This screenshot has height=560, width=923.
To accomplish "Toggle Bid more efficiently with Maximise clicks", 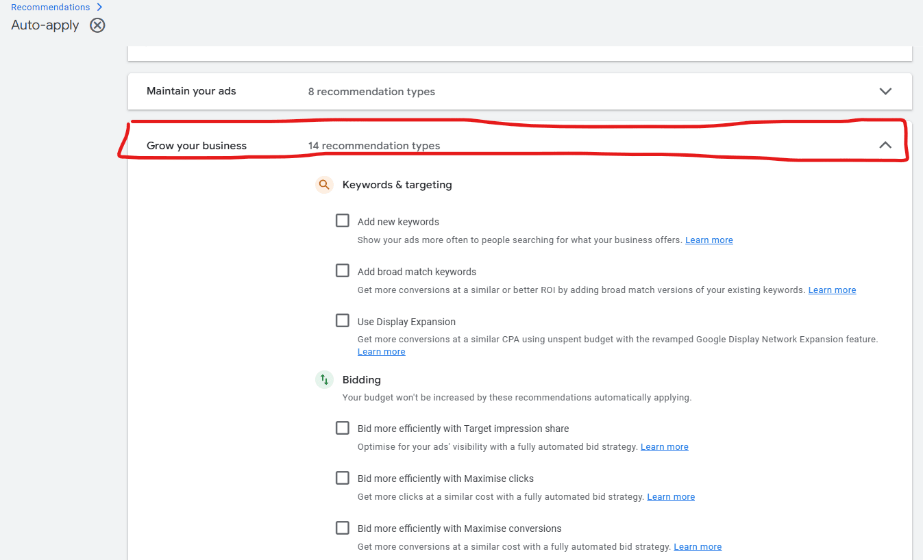I will pyautogui.click(x=343, y=478).
